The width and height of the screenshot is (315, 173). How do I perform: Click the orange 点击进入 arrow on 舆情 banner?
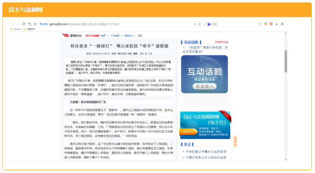point(188,132)
